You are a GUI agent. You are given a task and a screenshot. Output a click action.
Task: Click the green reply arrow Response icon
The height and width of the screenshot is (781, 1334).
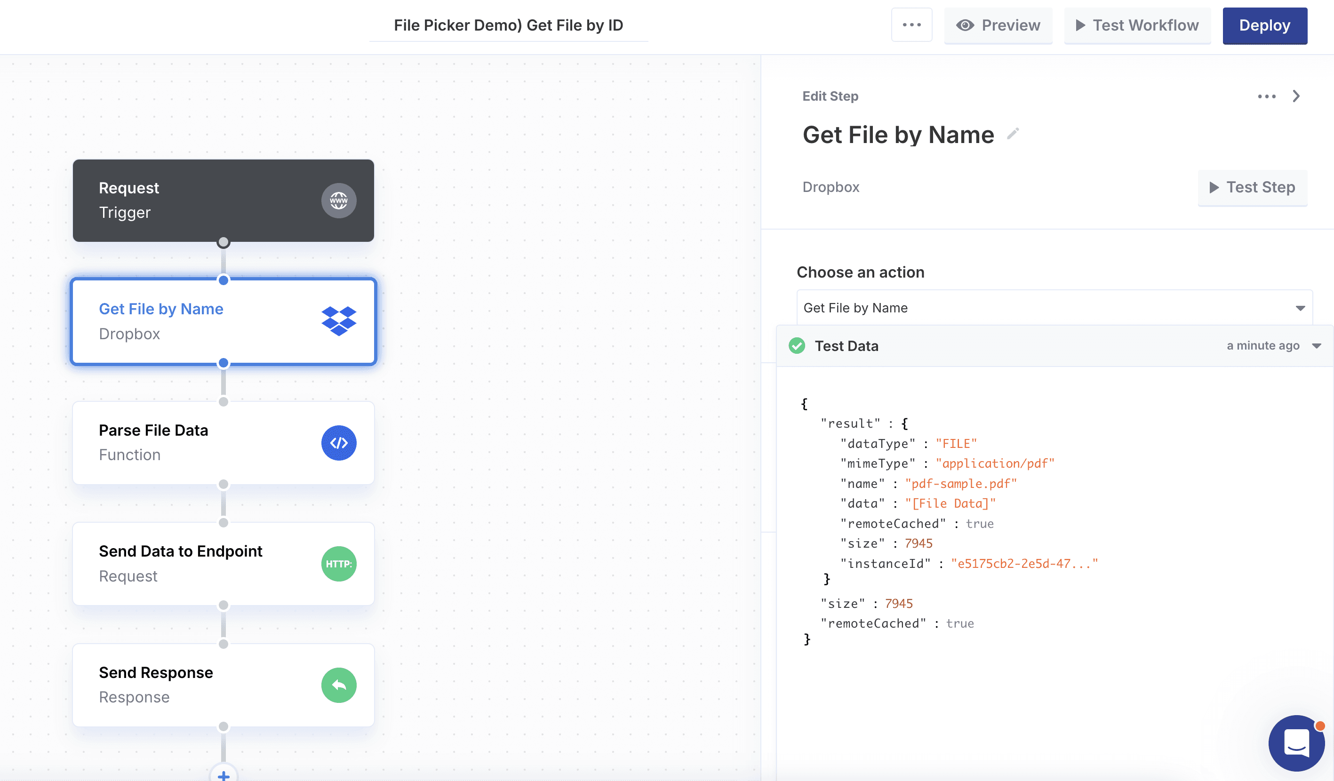339,685
